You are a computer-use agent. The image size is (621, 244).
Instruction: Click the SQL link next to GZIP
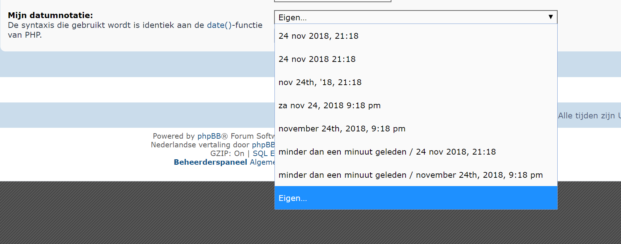(x=260, y=153)
